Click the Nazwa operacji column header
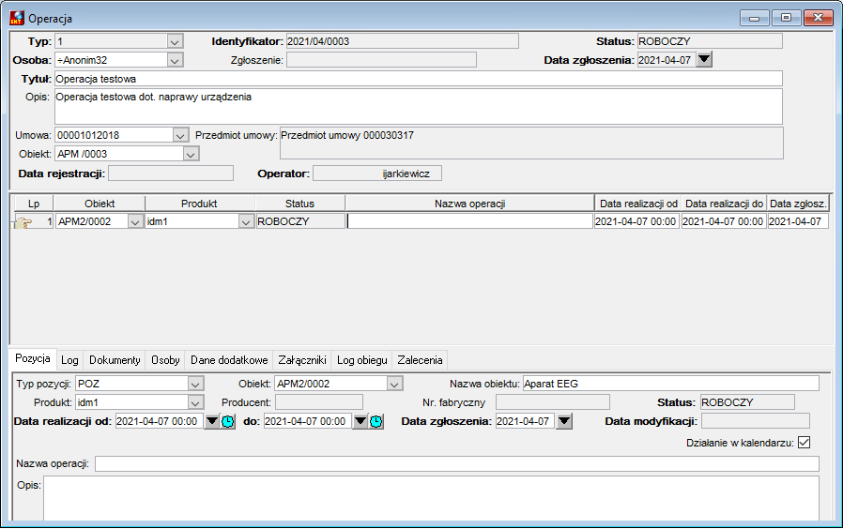Screen dimensions: 843x529 470,204
